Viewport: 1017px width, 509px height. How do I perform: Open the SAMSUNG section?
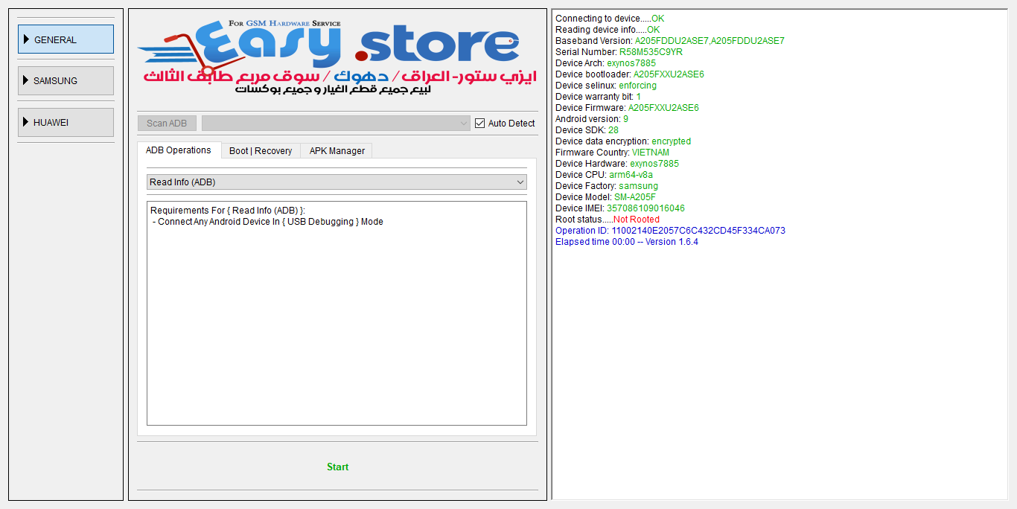click(66, 80)
